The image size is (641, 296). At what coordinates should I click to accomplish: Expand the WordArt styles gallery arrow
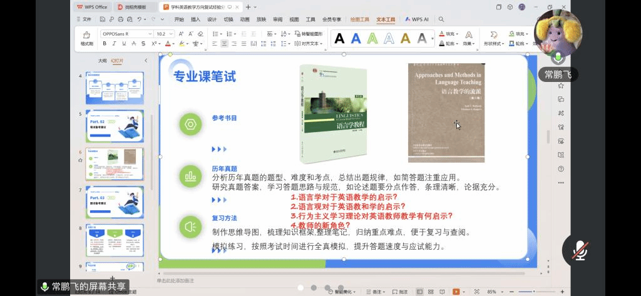tap(433, 39)
